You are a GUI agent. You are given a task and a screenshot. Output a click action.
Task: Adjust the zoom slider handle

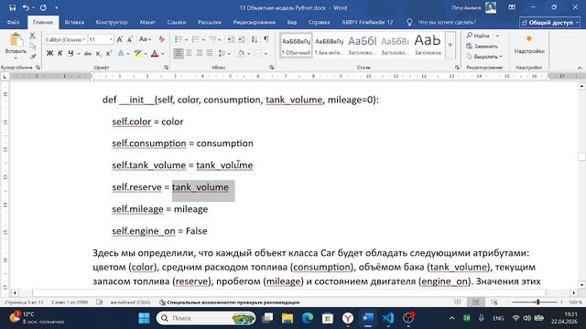pos(538,302)
